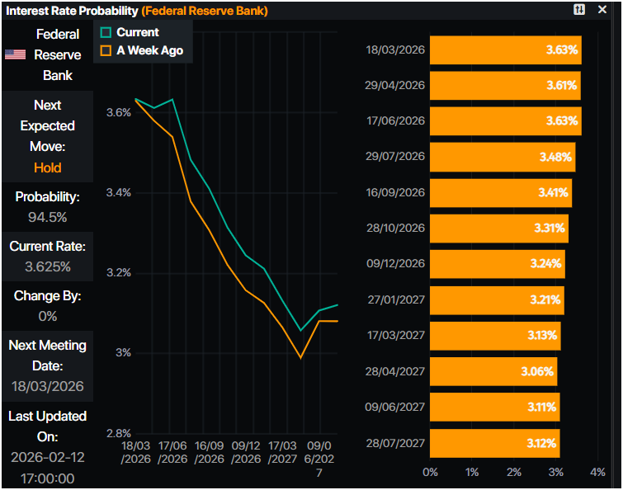This screenshot has width=623, height=490.
Task: Click the lowest point of the orange line
Action: pos(300,358)
